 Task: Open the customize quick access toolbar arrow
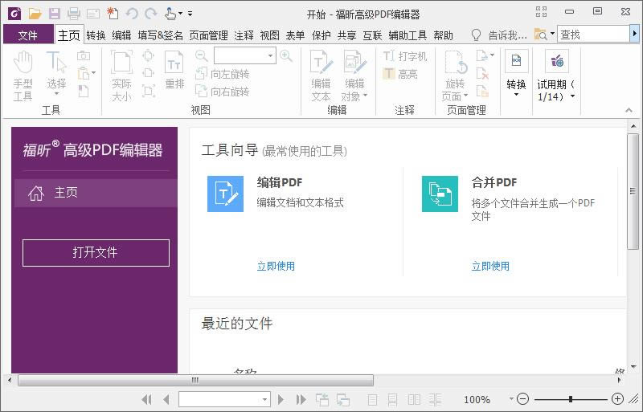coord(190,14)
